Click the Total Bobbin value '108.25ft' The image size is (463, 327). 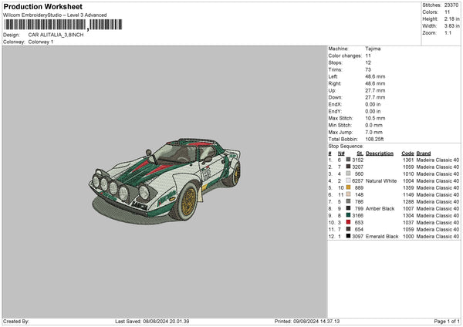coord(374,139)
